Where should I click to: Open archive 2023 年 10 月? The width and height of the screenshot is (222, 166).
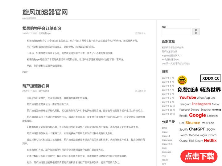168,114
